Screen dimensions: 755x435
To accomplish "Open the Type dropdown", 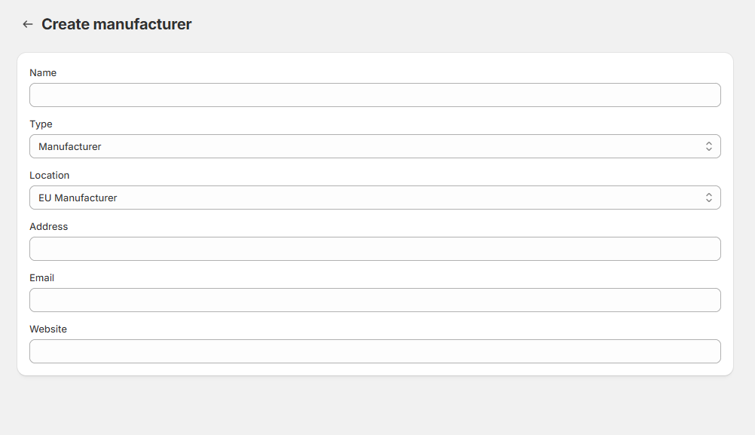I will tap(375, 146).
